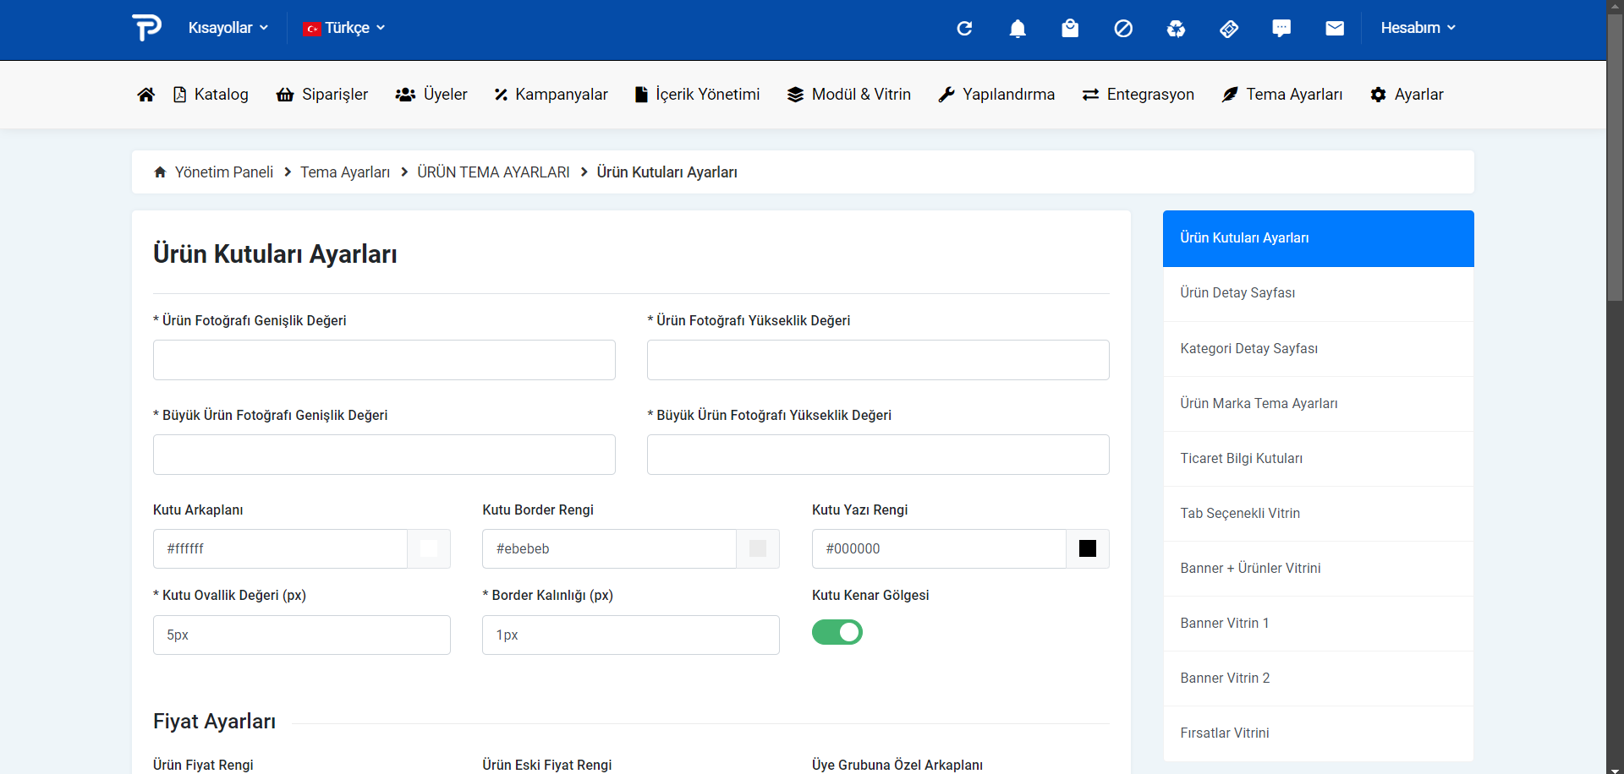Click ÜRÜN TEMA AYARLARI breadcrumb link
Image resolution: width=1624 pixels, height=774 pixels.
[x=493, y=172]
